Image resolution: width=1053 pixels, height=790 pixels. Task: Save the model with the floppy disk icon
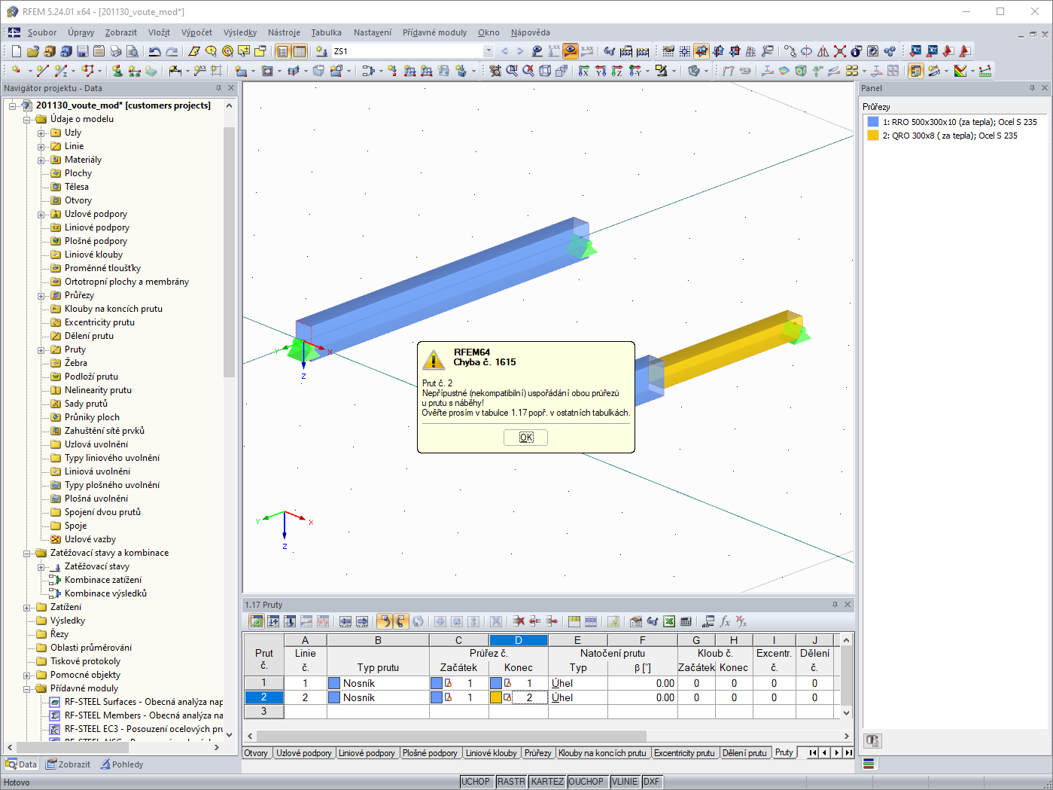pyautogui.click(x=82, y=51)
